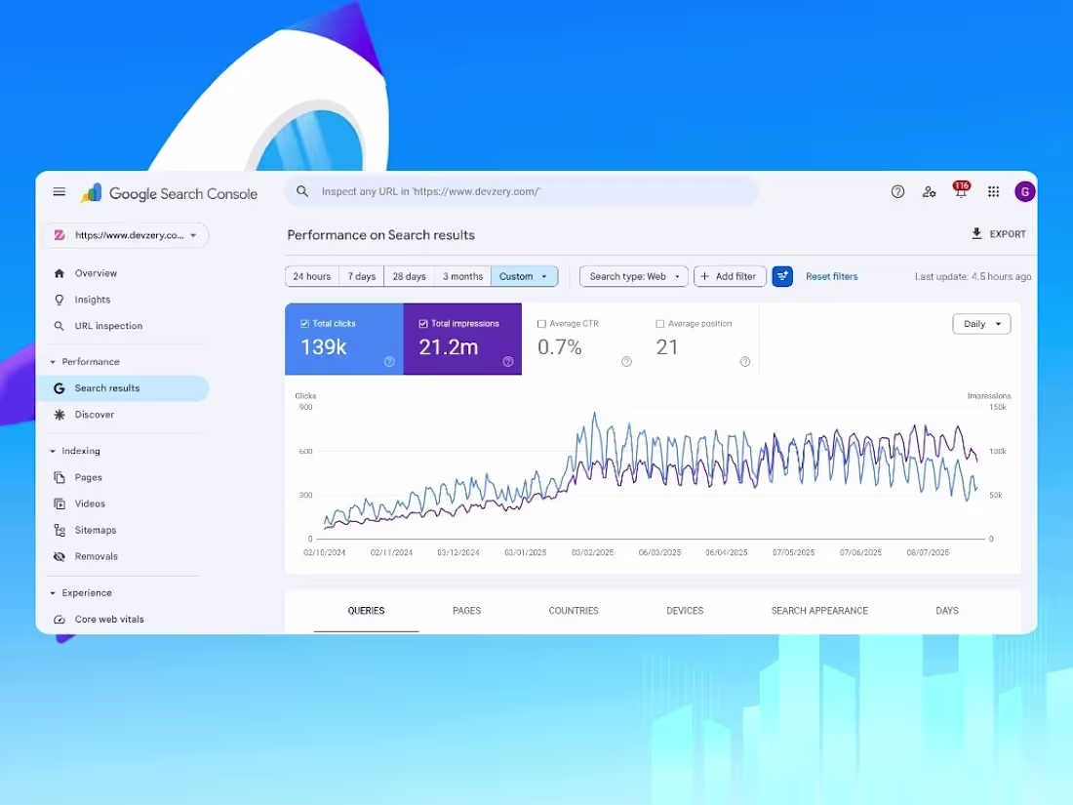
Task: Open the Pages indexing report
Action: point(88,477)
